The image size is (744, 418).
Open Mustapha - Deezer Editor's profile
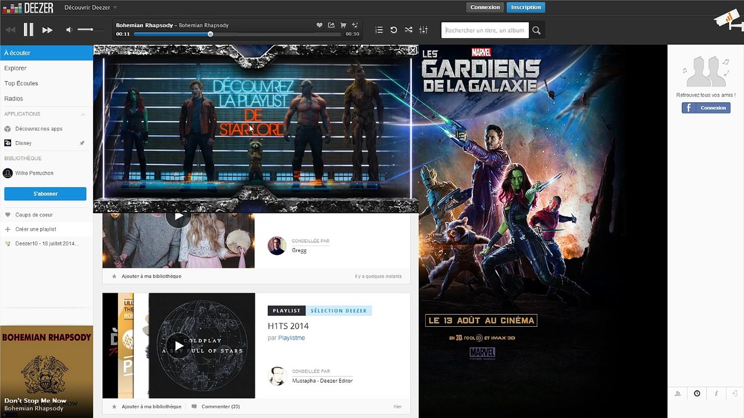[322, 381]
